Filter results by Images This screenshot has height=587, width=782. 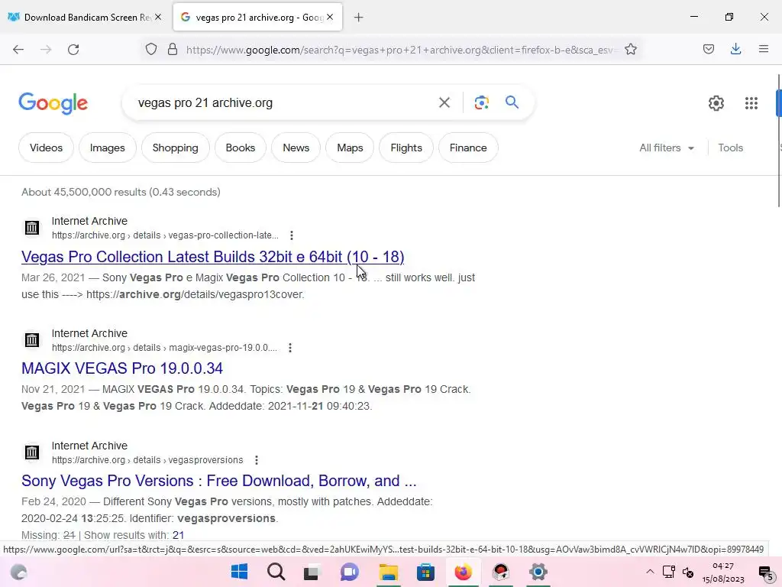click(107, 148)
